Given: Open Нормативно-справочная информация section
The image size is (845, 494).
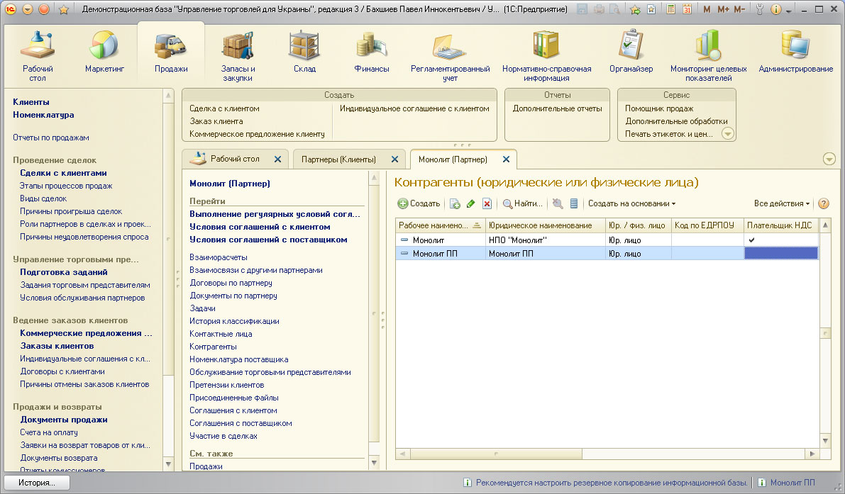Looking at the screenshot, I should [x=546, y=56].
